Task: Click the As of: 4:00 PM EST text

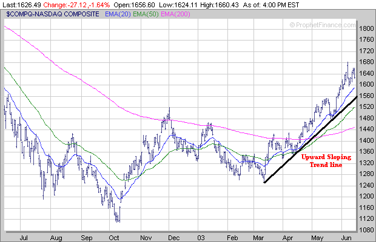Action: pyautogui.click(x=271, y=5)
